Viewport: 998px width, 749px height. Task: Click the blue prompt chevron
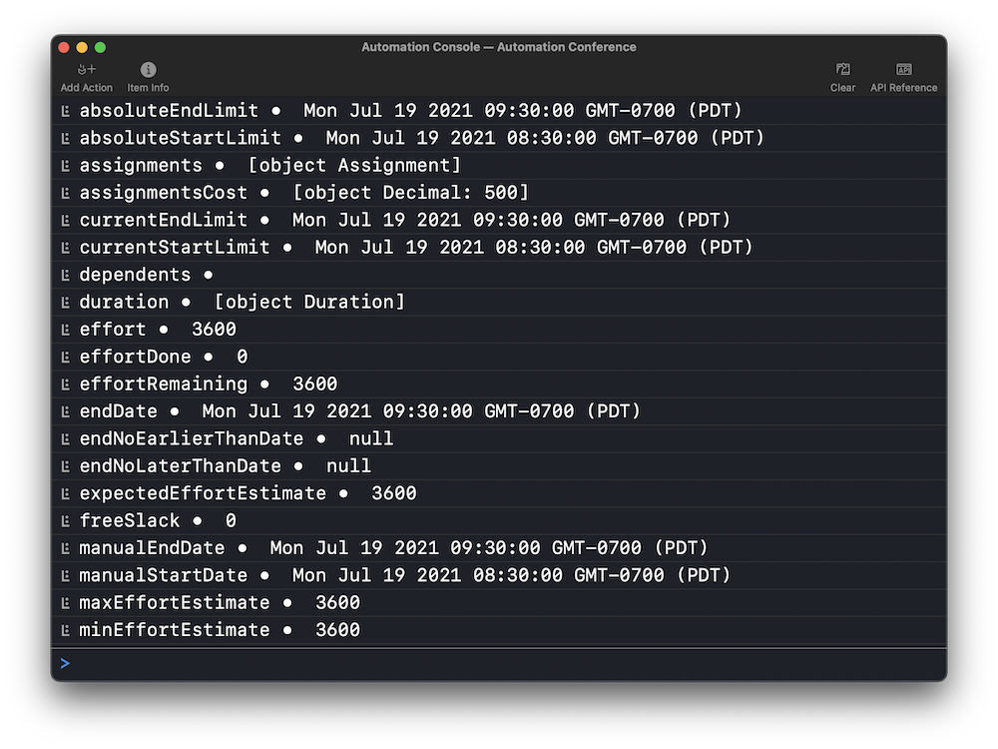[65, 664]
